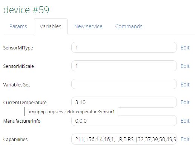The image size is (195, 160).
Task: Click the ManufacturerInfo field showing 0,0,0
Action: (124, 121)
